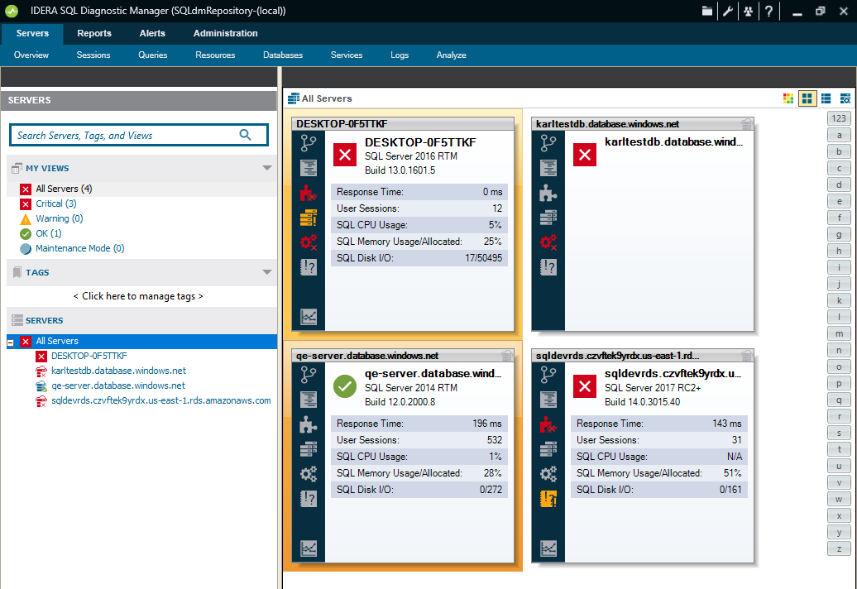Switch to the Analyze sub-tab
This screenshot has width=857, height=589.
[x=451, y=55]
